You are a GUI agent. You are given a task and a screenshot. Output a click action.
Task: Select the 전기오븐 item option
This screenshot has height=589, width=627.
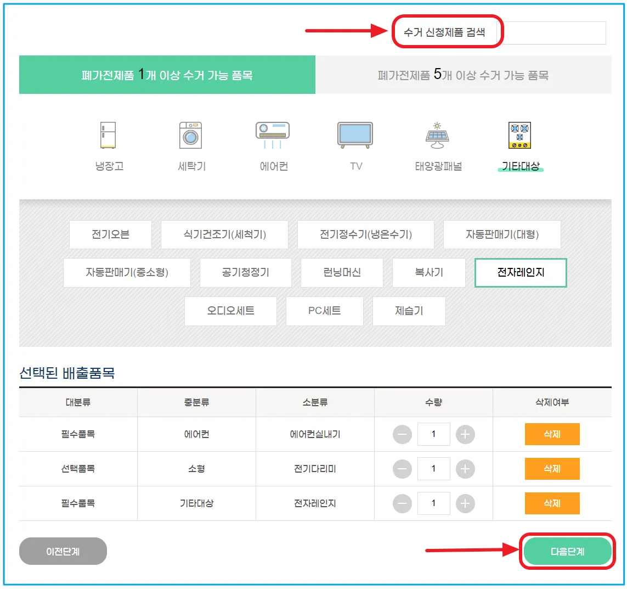(110, 234)
